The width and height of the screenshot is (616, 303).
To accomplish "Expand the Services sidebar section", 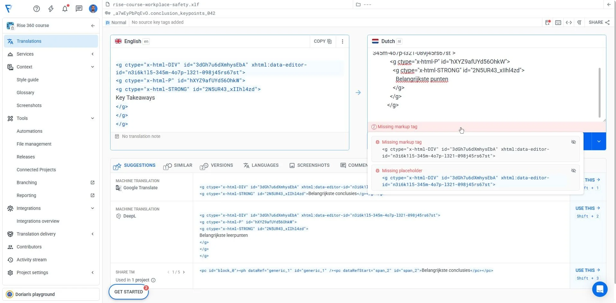I will [93, 54].
